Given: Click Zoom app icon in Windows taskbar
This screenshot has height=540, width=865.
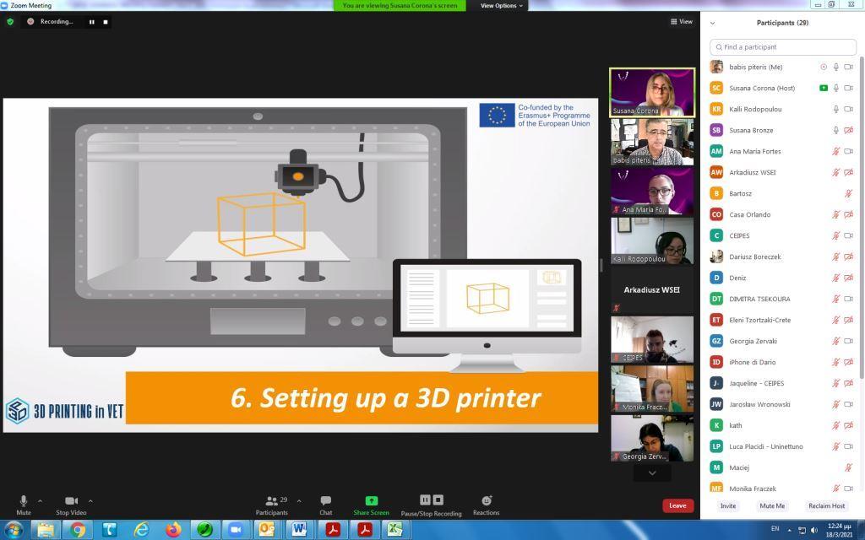Looking at the screenshot, I should [x=236, y=530].
